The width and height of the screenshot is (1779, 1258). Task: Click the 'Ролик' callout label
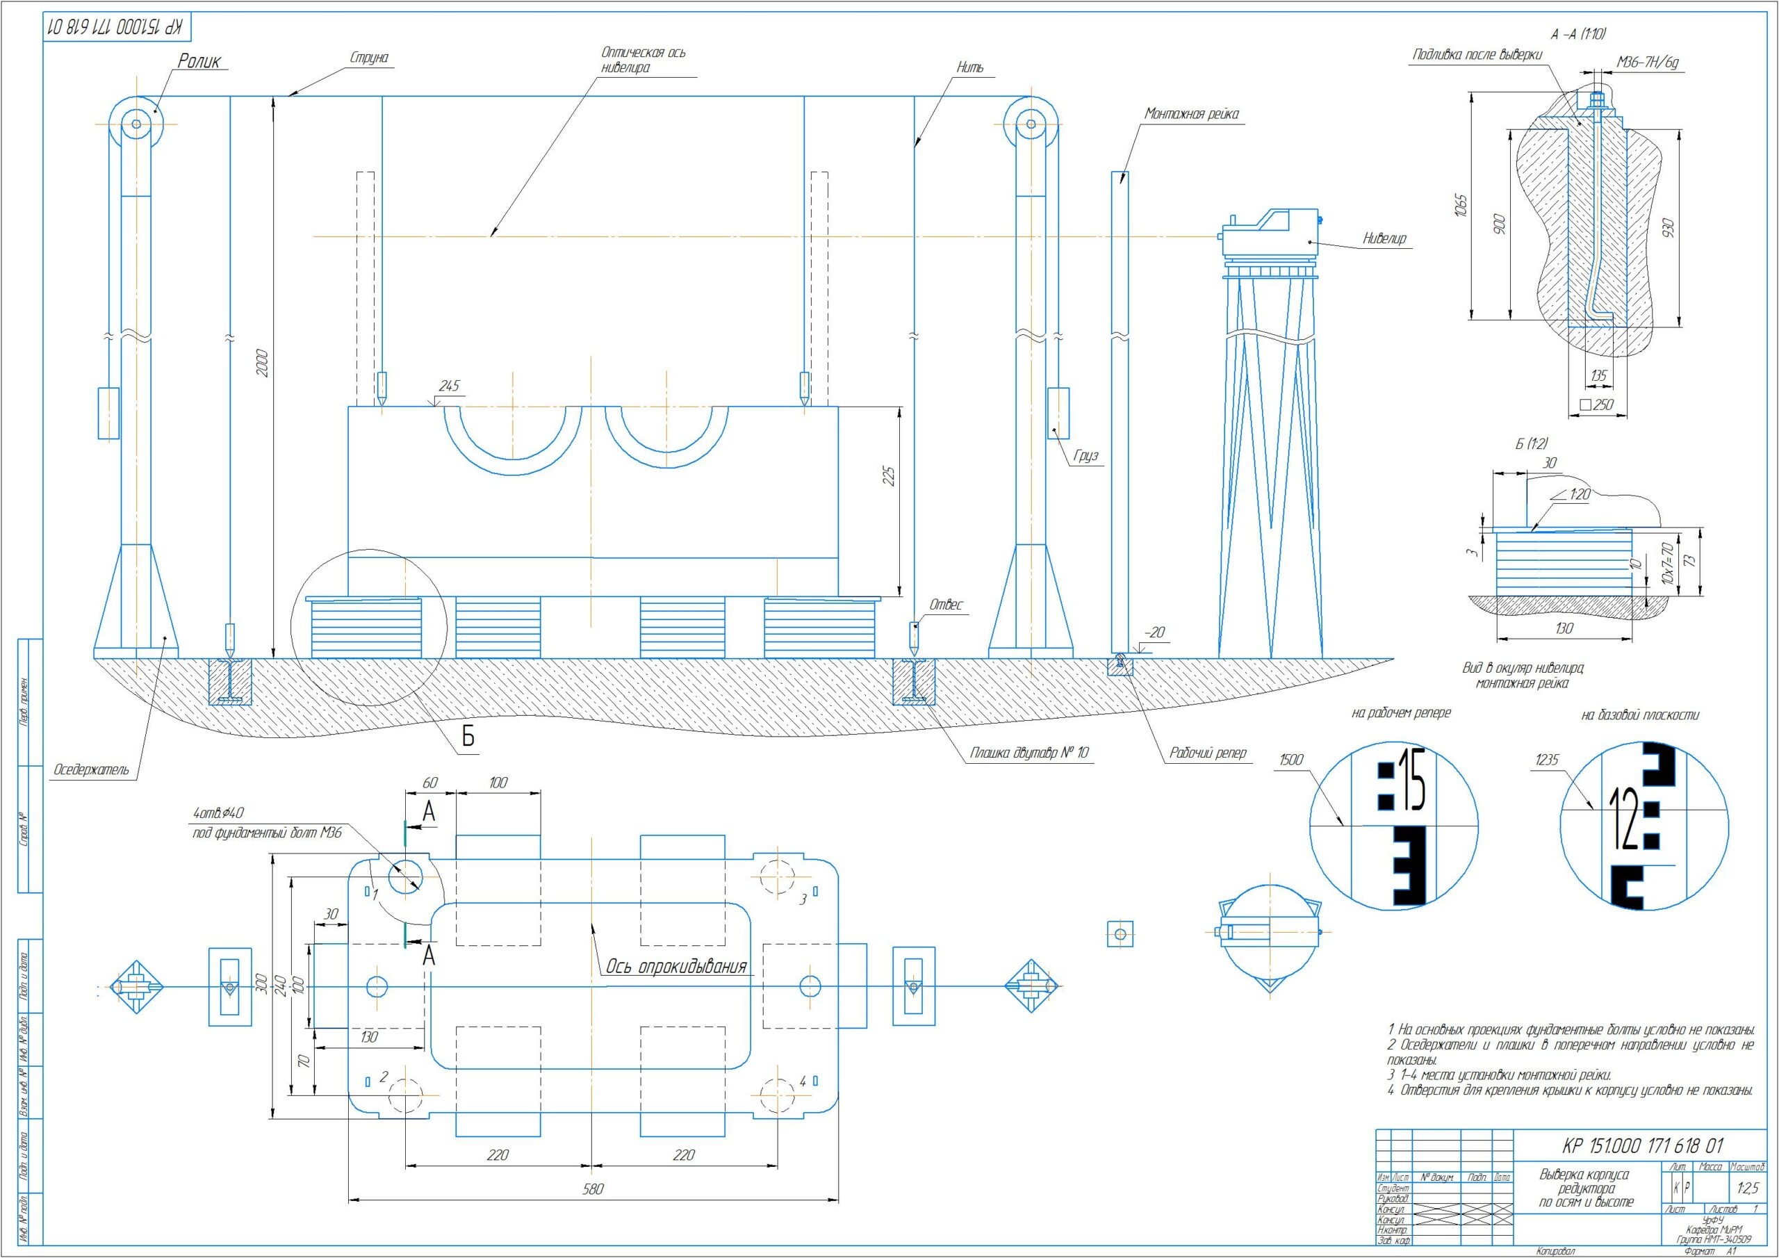[199, 60]
